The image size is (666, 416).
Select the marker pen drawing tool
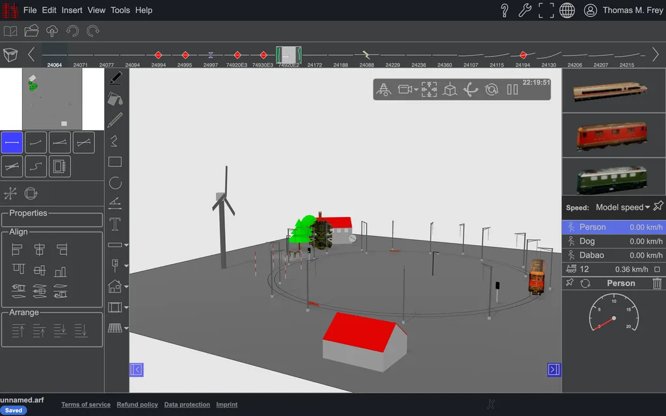click(x=115, y=79)
